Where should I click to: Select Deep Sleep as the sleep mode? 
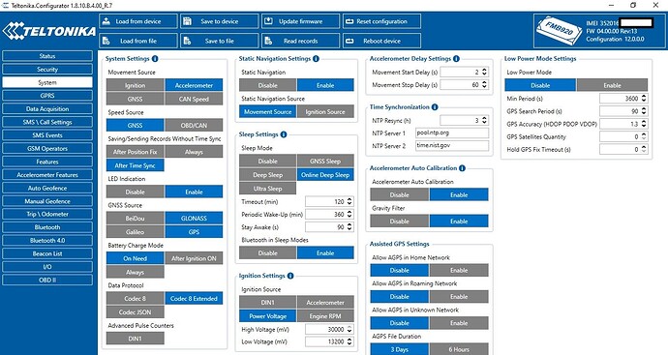point(267,175)
